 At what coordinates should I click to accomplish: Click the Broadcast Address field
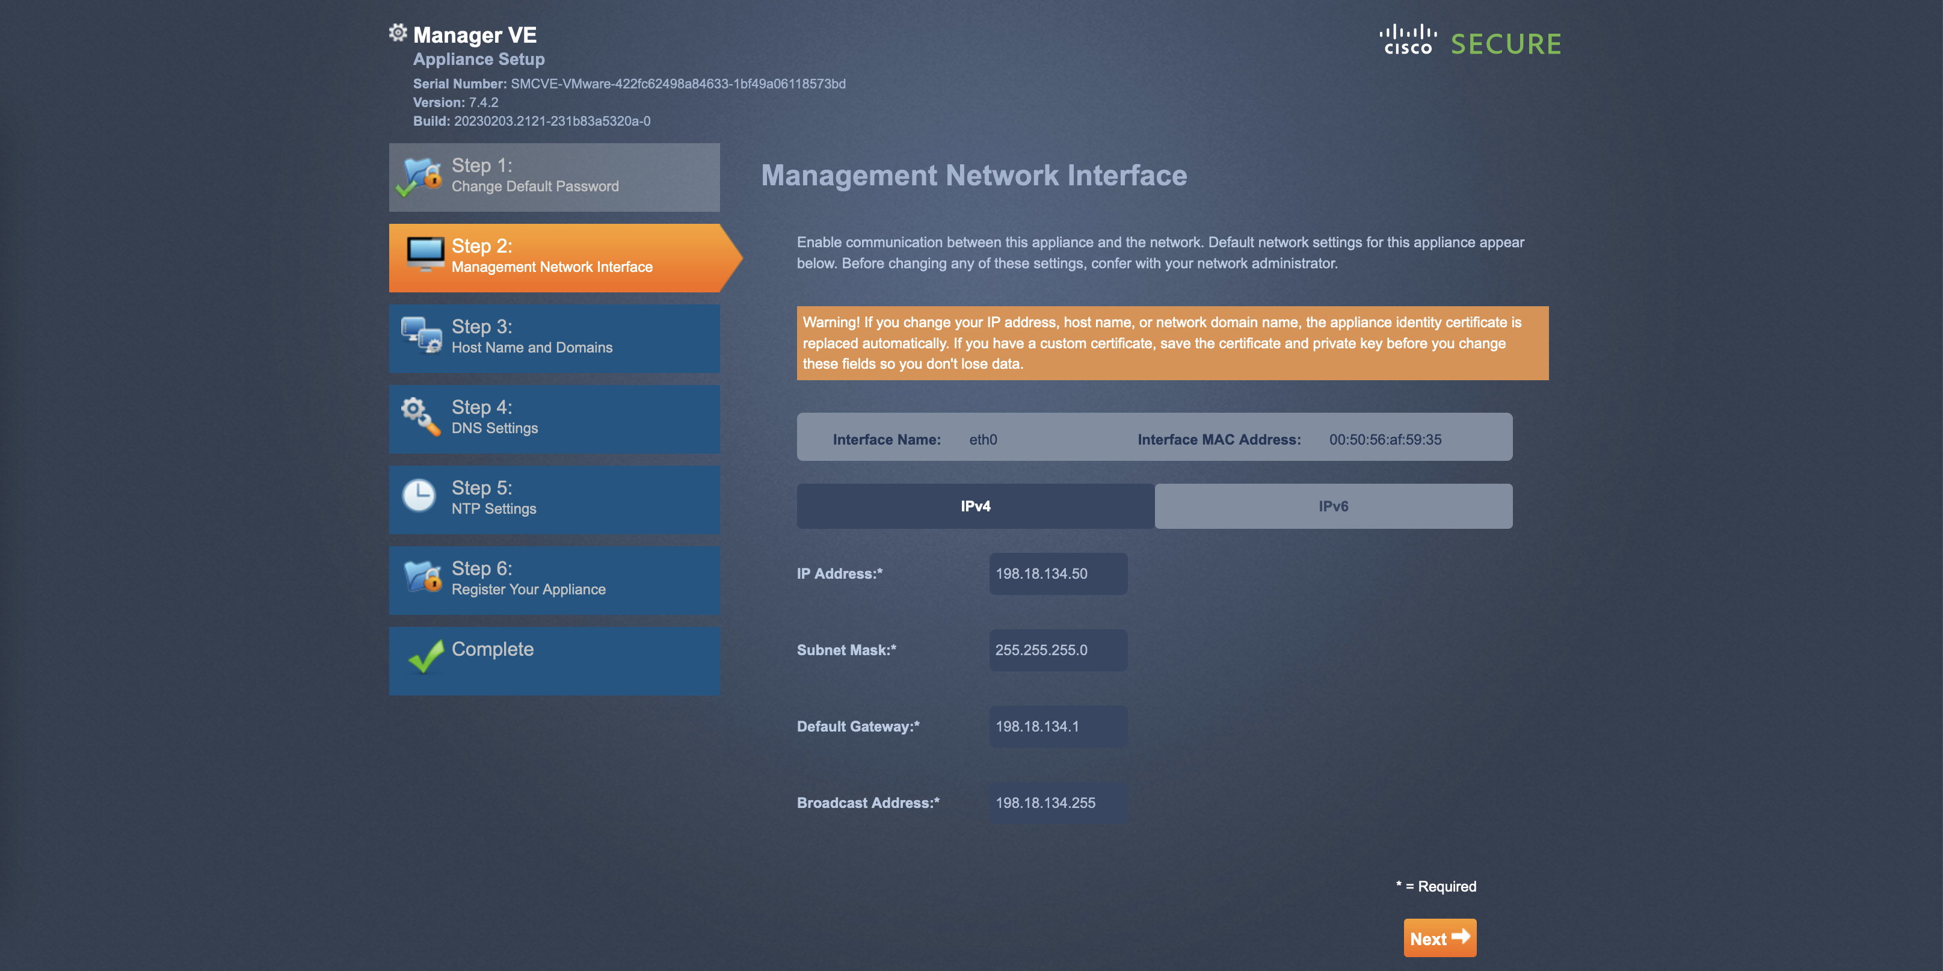[1058, 803]
